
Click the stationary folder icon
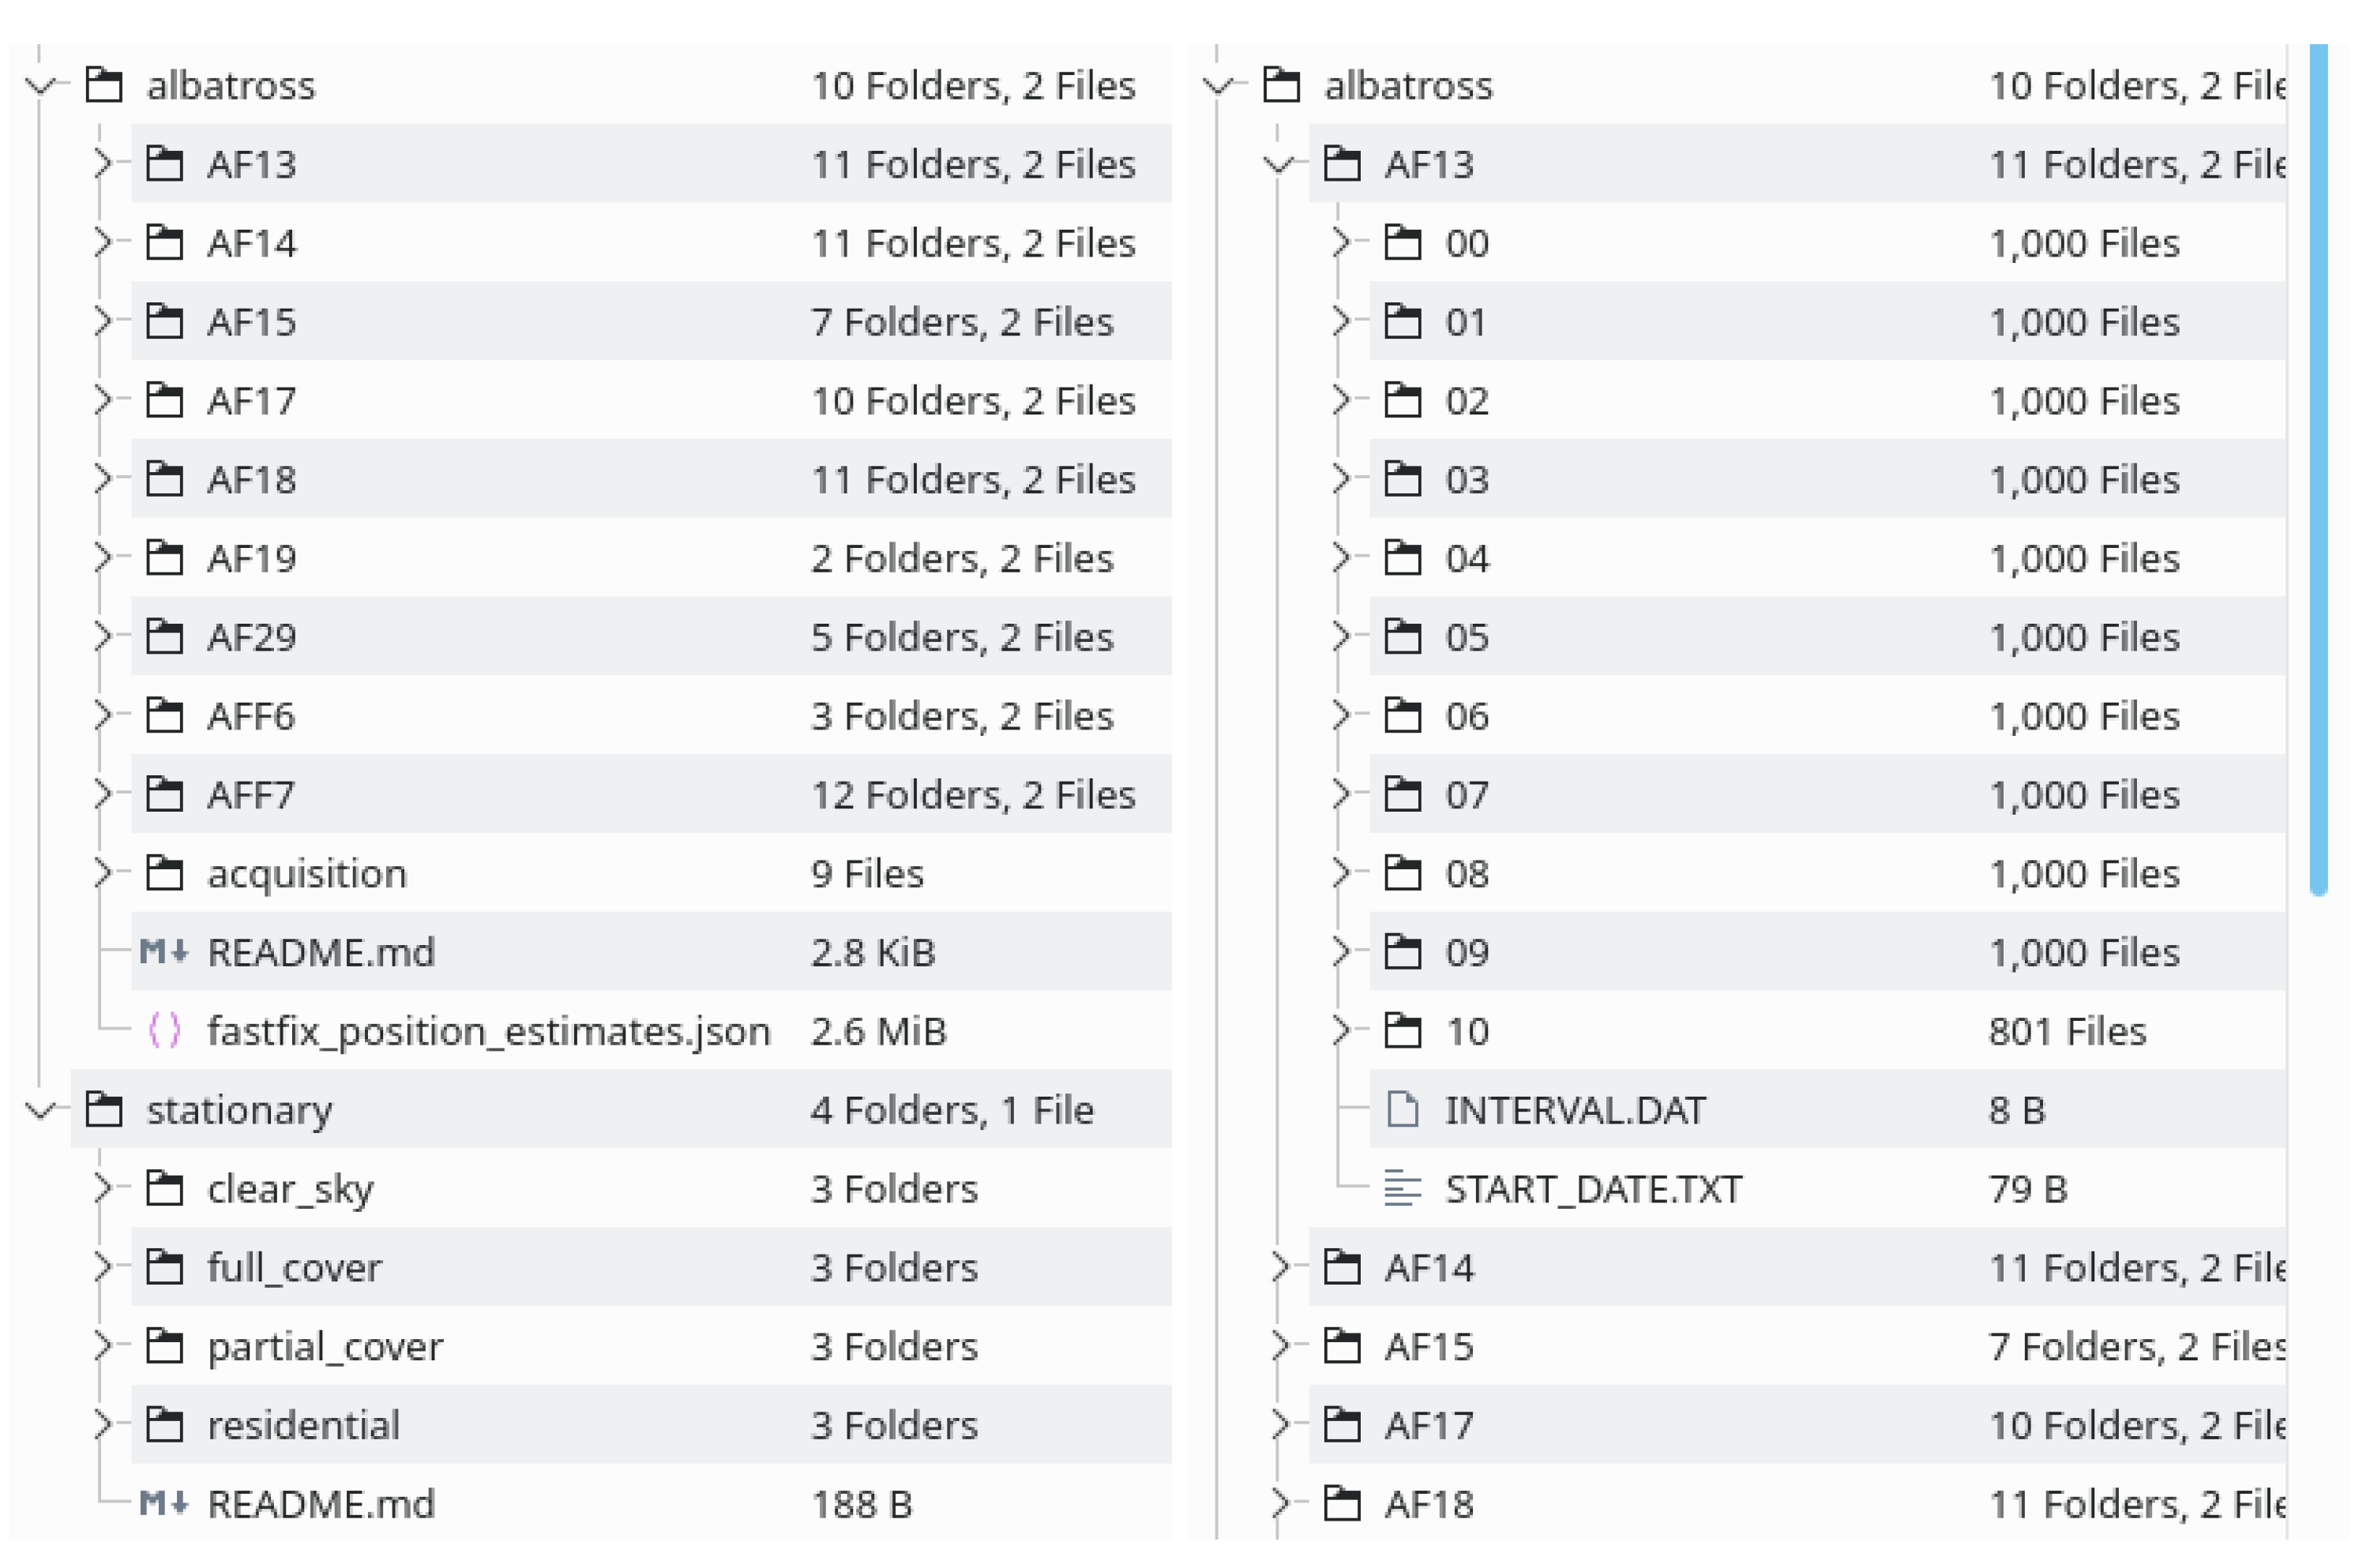[x=104, y=1109]
